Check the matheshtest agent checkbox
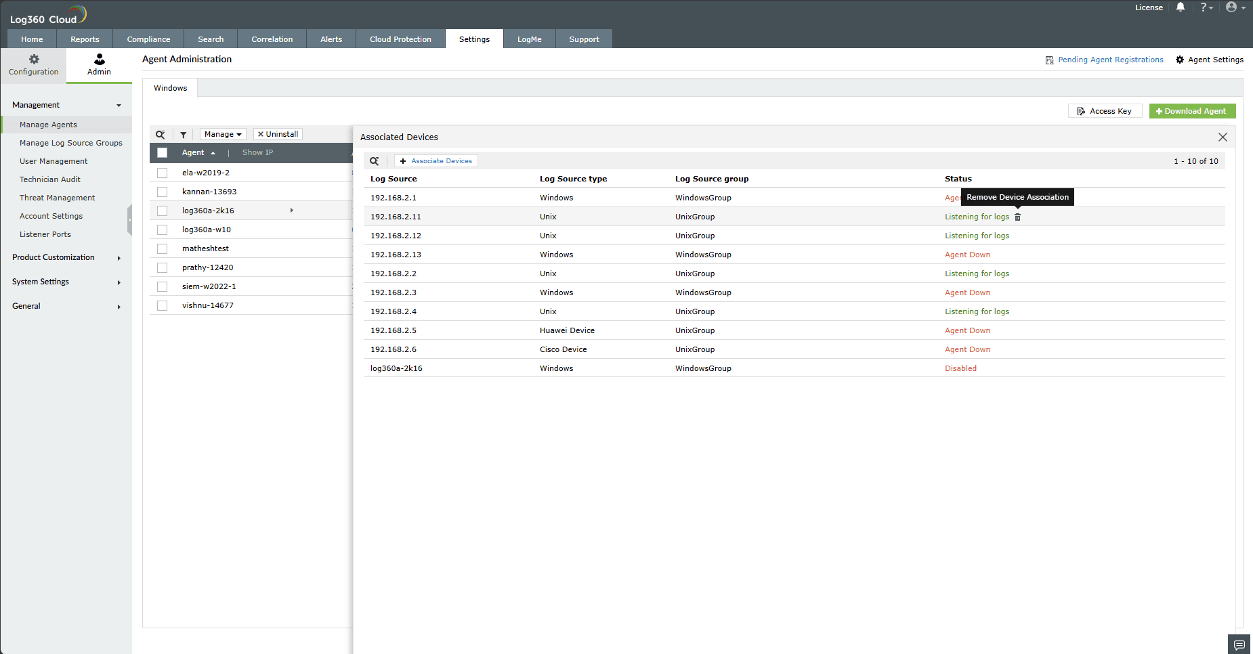 coord(163,249)
